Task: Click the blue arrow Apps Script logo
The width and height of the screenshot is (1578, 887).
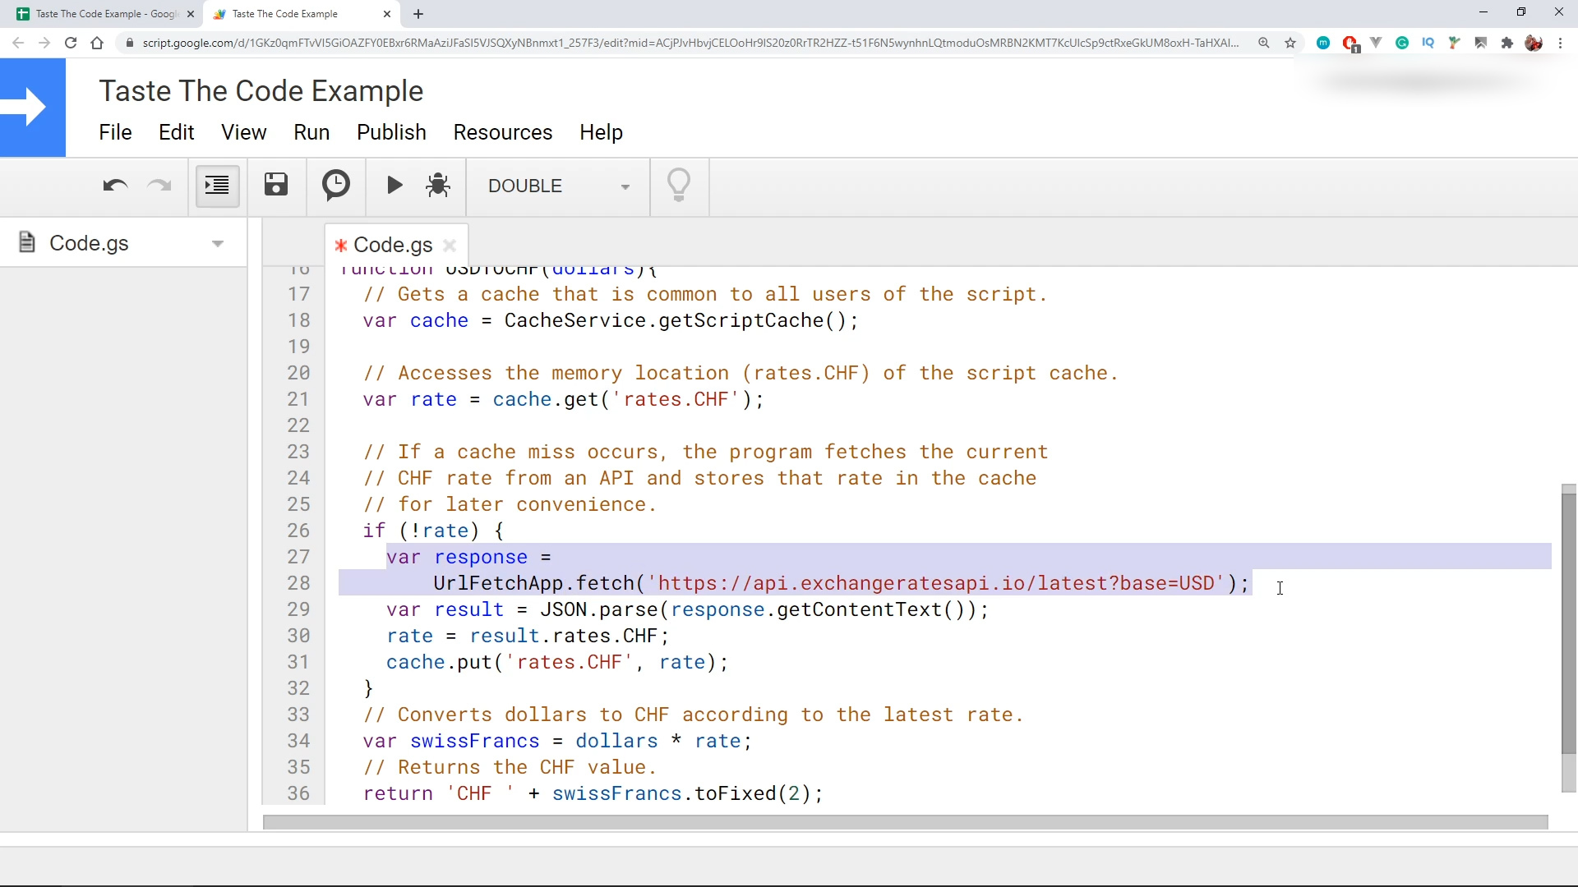Action: point(33,108)
